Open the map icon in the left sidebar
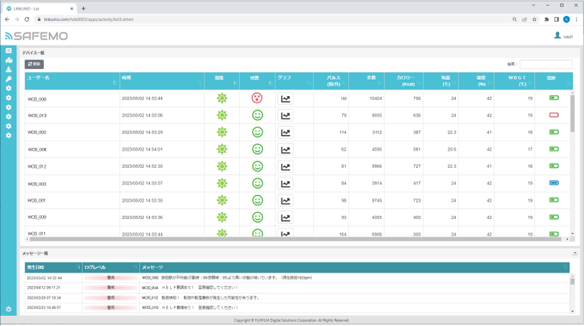Viewport: 585px width, 326px height. (9, 60)
